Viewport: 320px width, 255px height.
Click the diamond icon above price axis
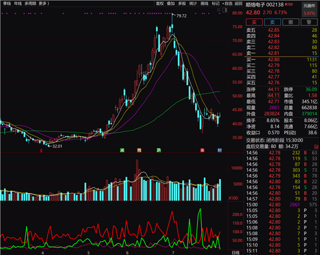pyautogui.click(x=219, y=10)
